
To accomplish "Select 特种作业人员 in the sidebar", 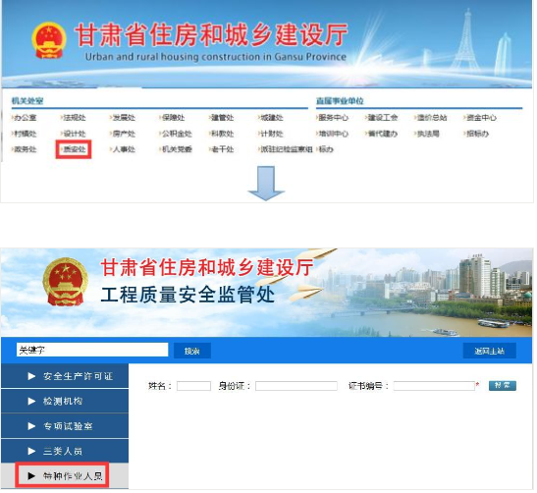I will [65, 476].
